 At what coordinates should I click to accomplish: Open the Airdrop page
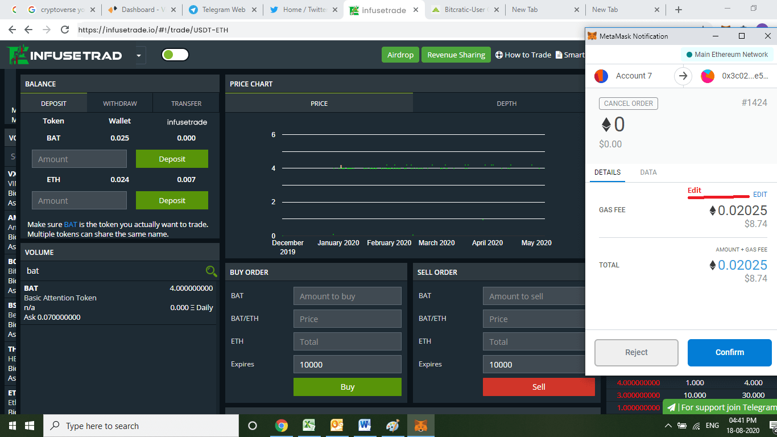coord(400,55)
